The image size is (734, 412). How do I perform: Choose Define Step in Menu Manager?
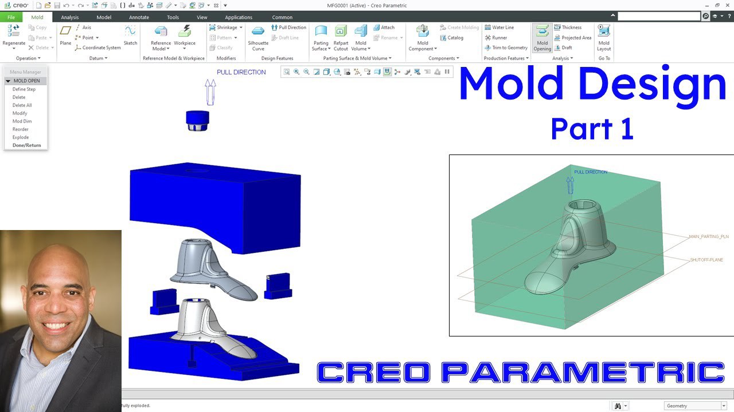tap(24, 89)
